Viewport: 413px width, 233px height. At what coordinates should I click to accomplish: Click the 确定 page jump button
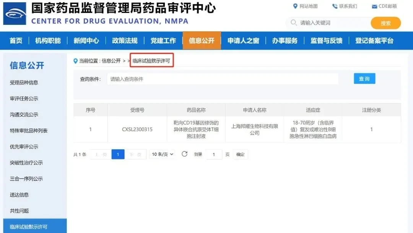pyautogui.click(x=240, y=154)
